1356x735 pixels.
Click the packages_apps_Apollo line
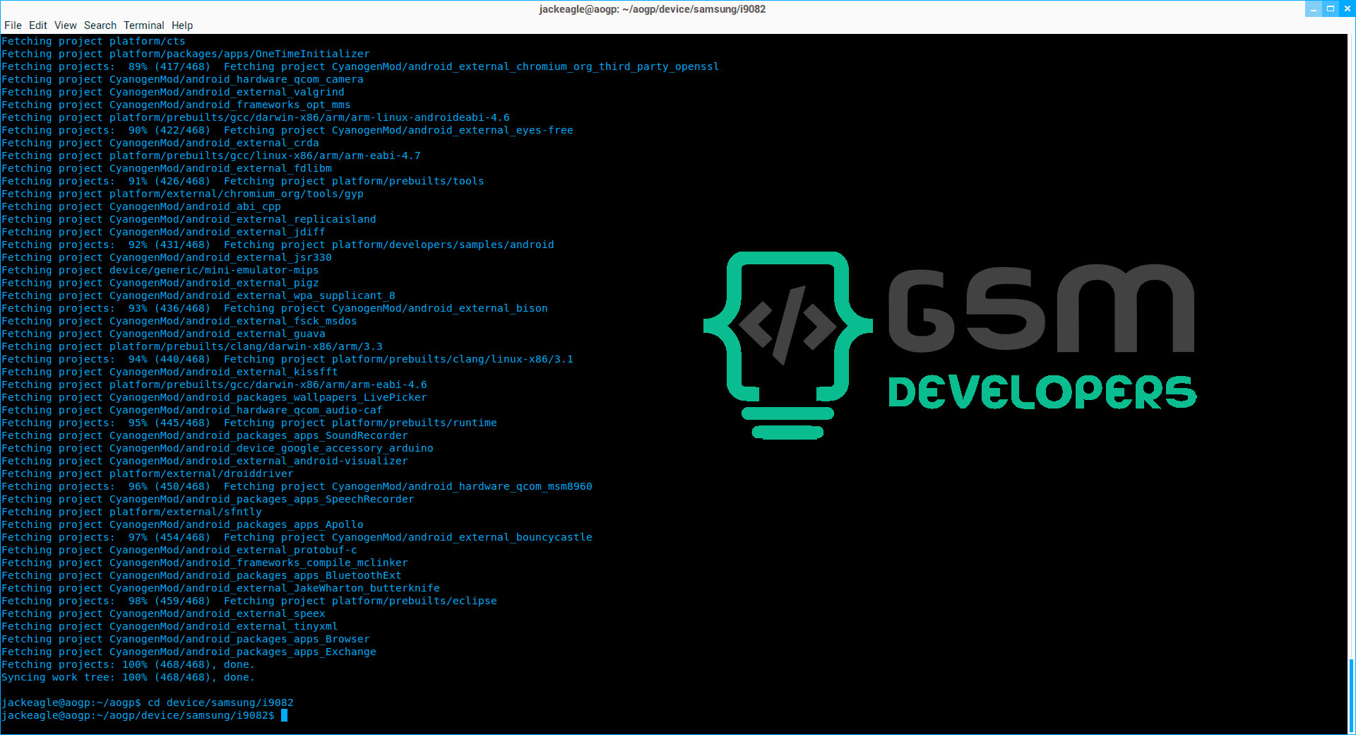tap(182, 525)
